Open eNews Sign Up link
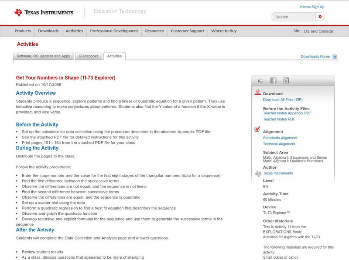 [x=312, y=7]
